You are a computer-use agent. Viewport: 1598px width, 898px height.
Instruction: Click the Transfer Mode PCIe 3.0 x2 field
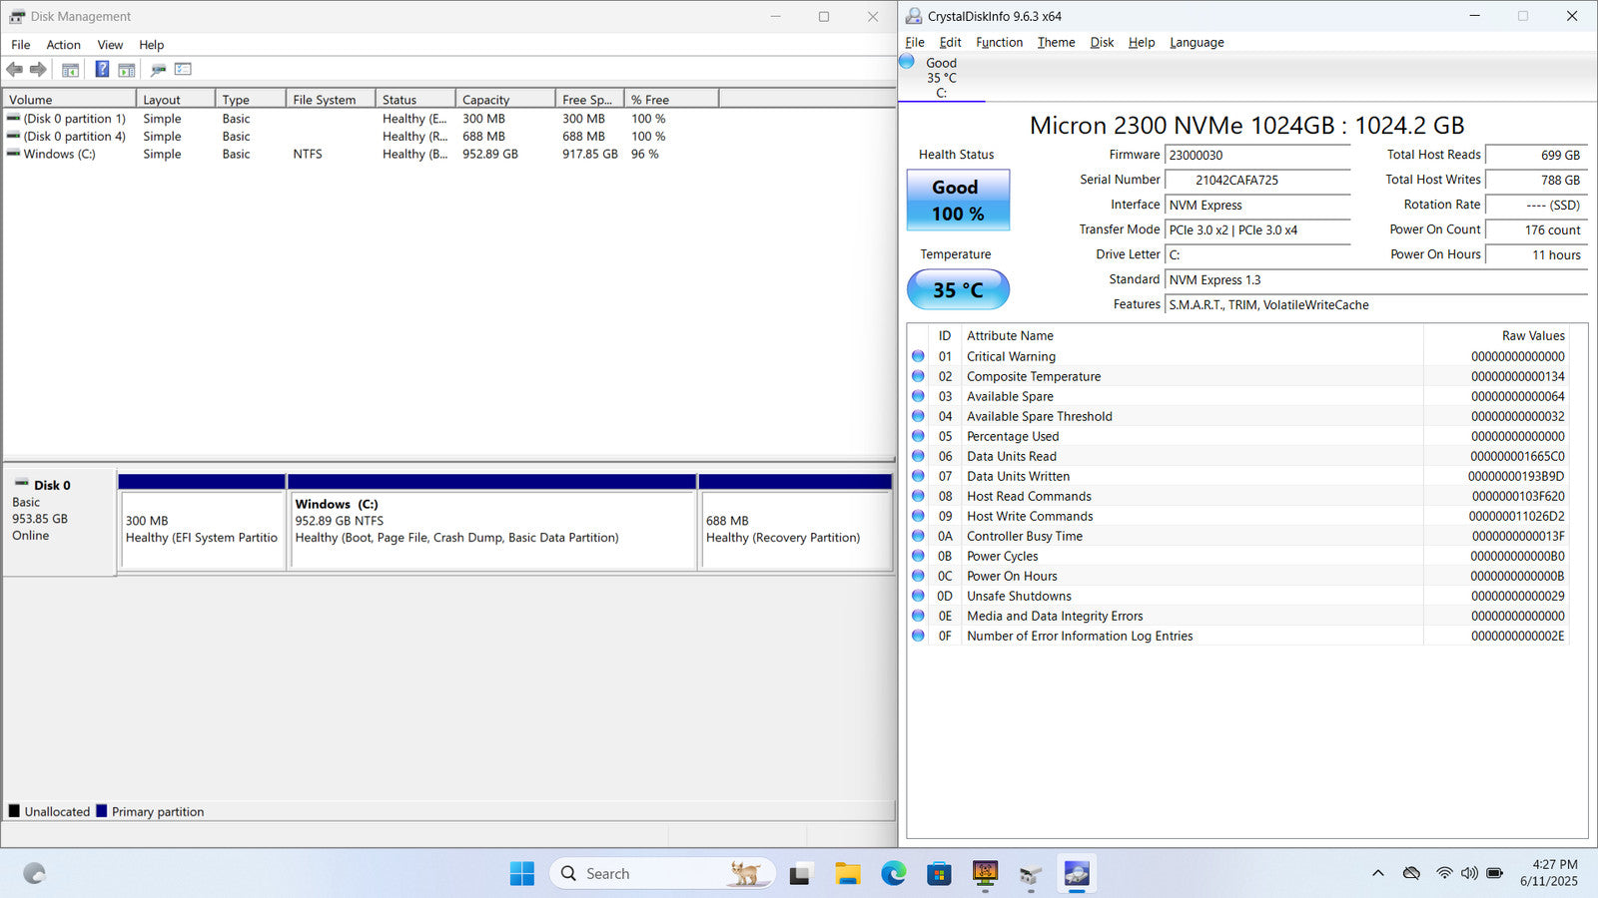pos(1257,229)
